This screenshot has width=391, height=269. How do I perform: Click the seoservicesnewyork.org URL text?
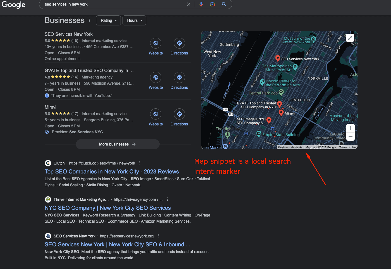(x=127, y=236)
